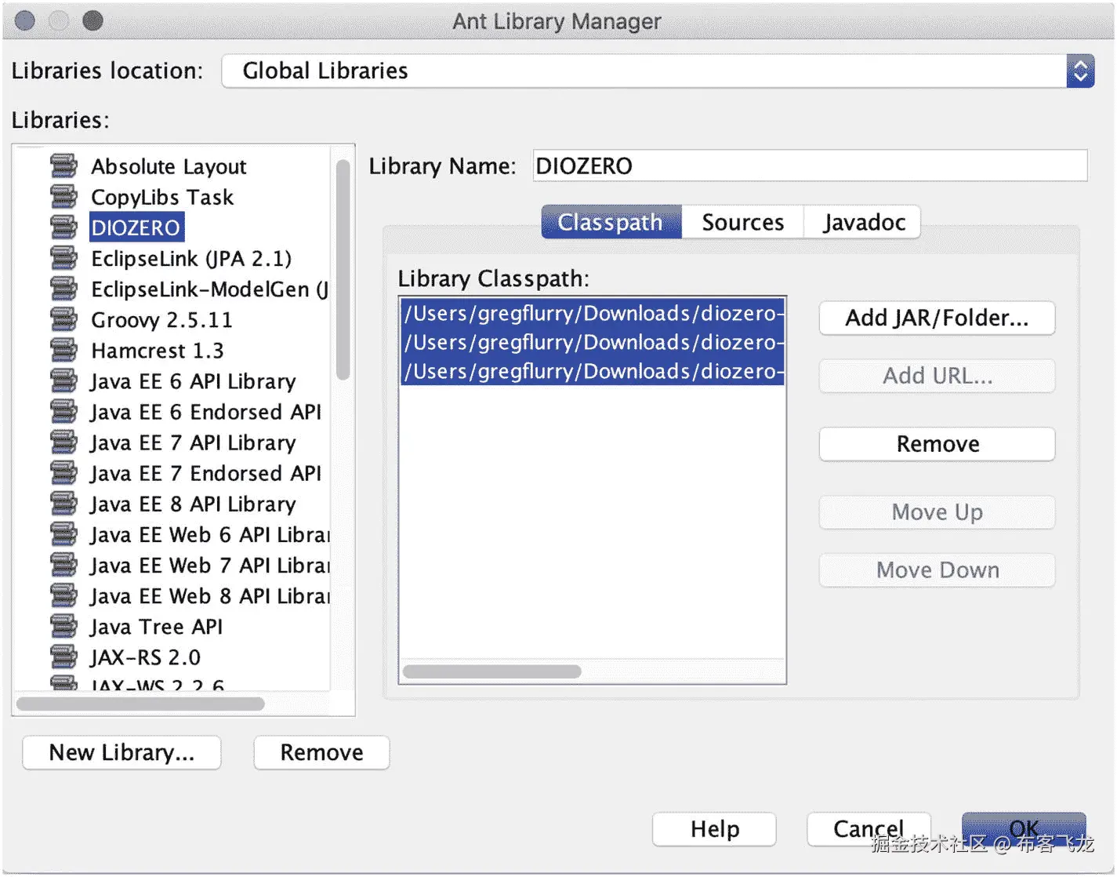Click the DIOZERO library icon
The height and width of the screenshot is (877, 1117).
(x=63, y=227)
